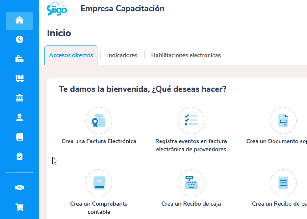Open the worker with helmet payroll icon
Viewport: 307px width, 219px height.
(x=19, y=117)
